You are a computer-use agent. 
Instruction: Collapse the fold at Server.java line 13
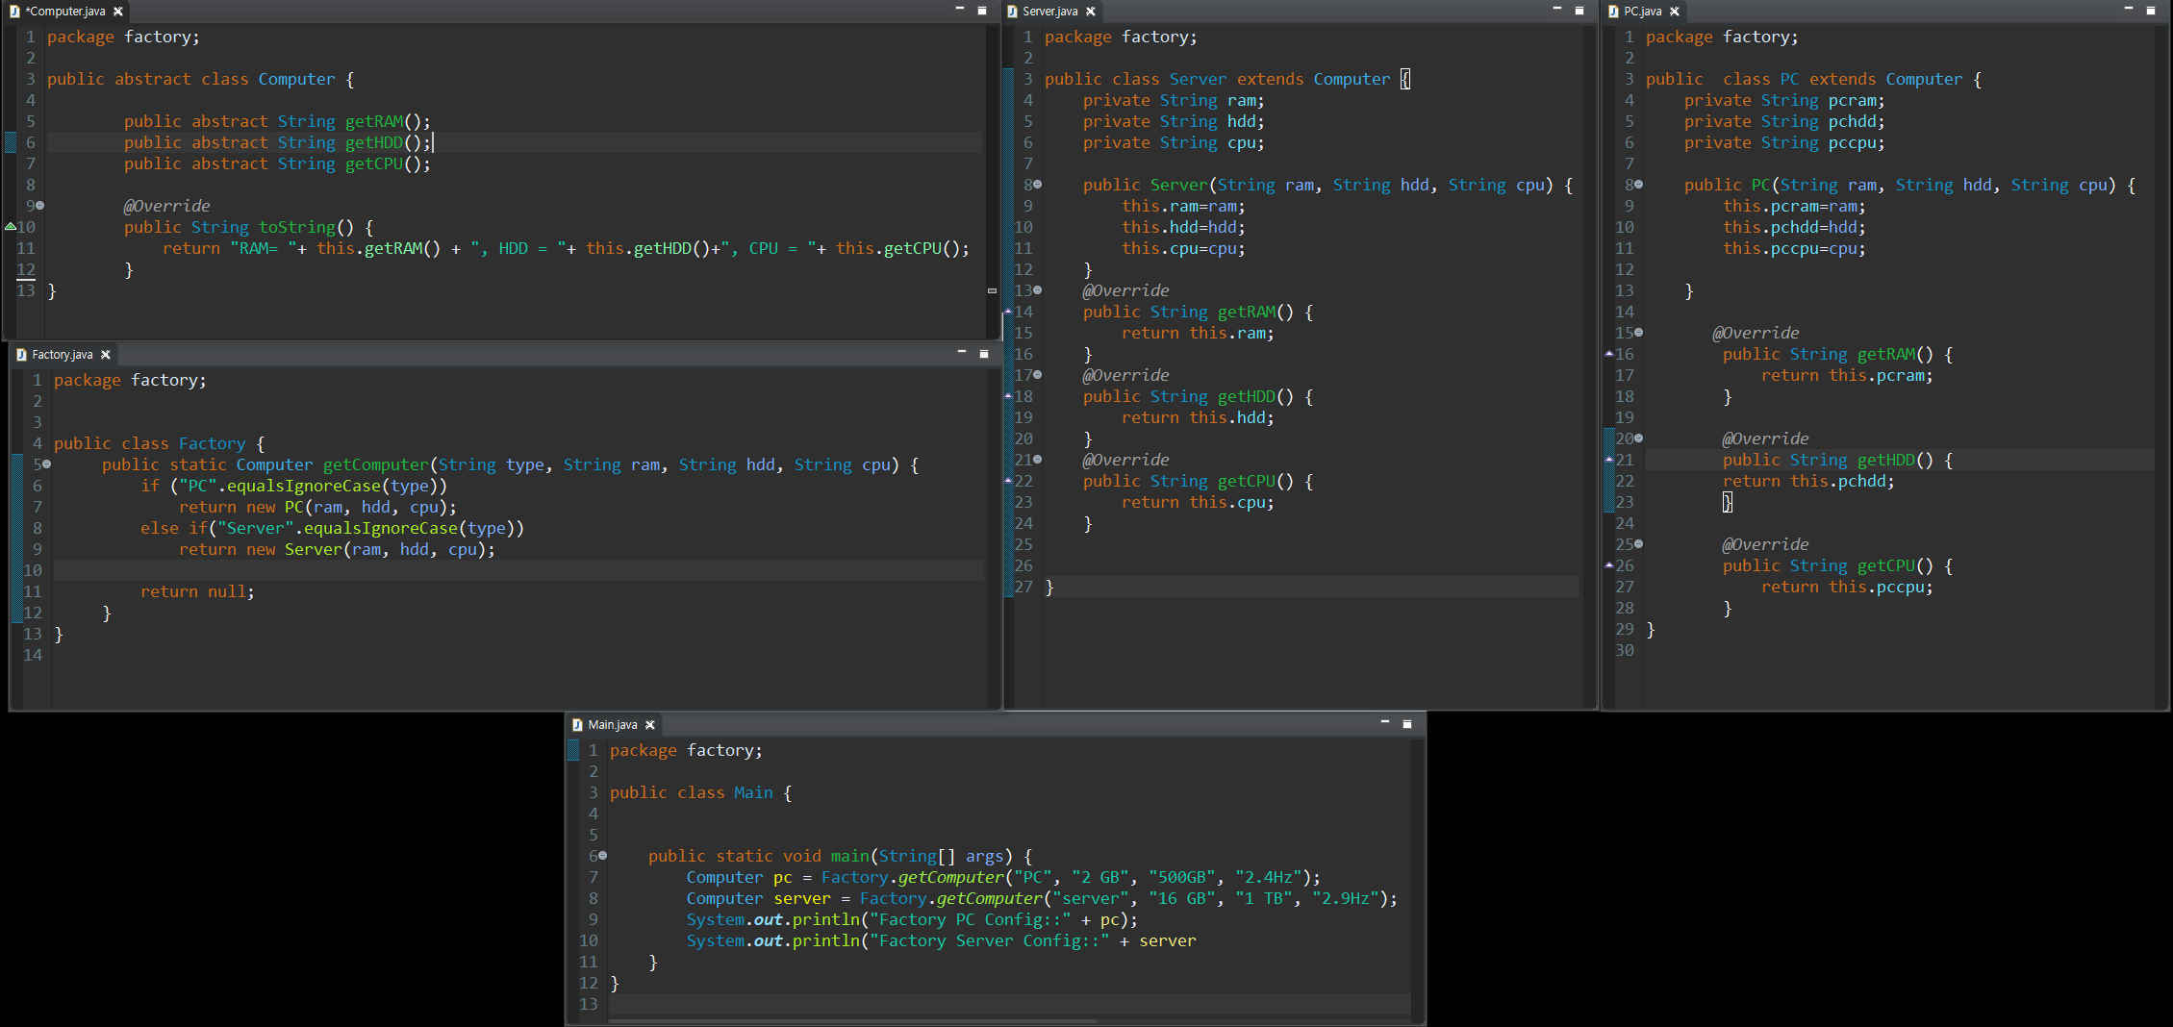[1037, 290]
